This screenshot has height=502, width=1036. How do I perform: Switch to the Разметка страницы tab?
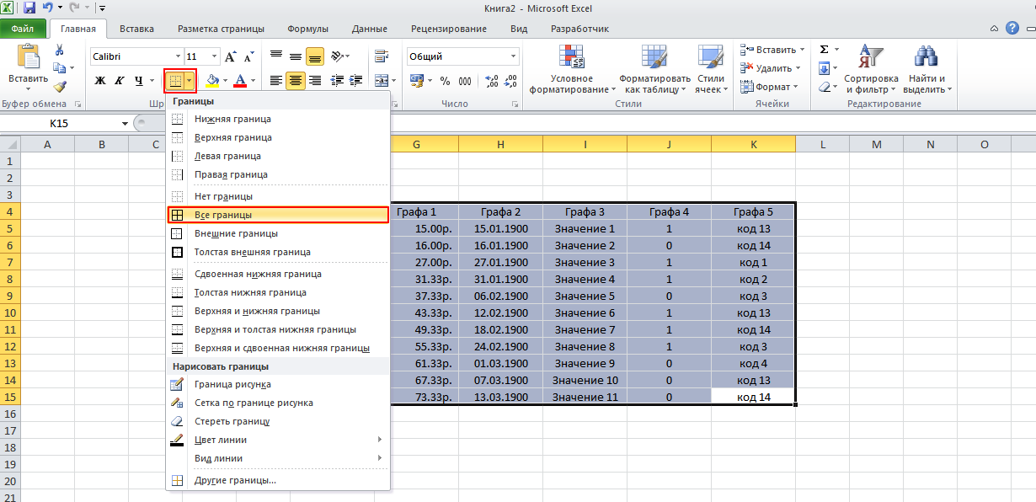coord(221,29)
